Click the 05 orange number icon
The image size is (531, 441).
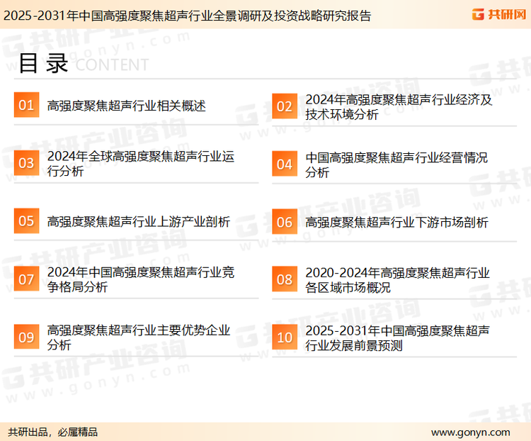(x=26, y=221)
